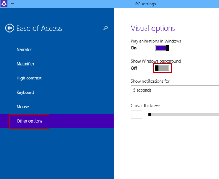Open the title bar ellipsis menu
The image size is (219, 179).
coord(12,4)
